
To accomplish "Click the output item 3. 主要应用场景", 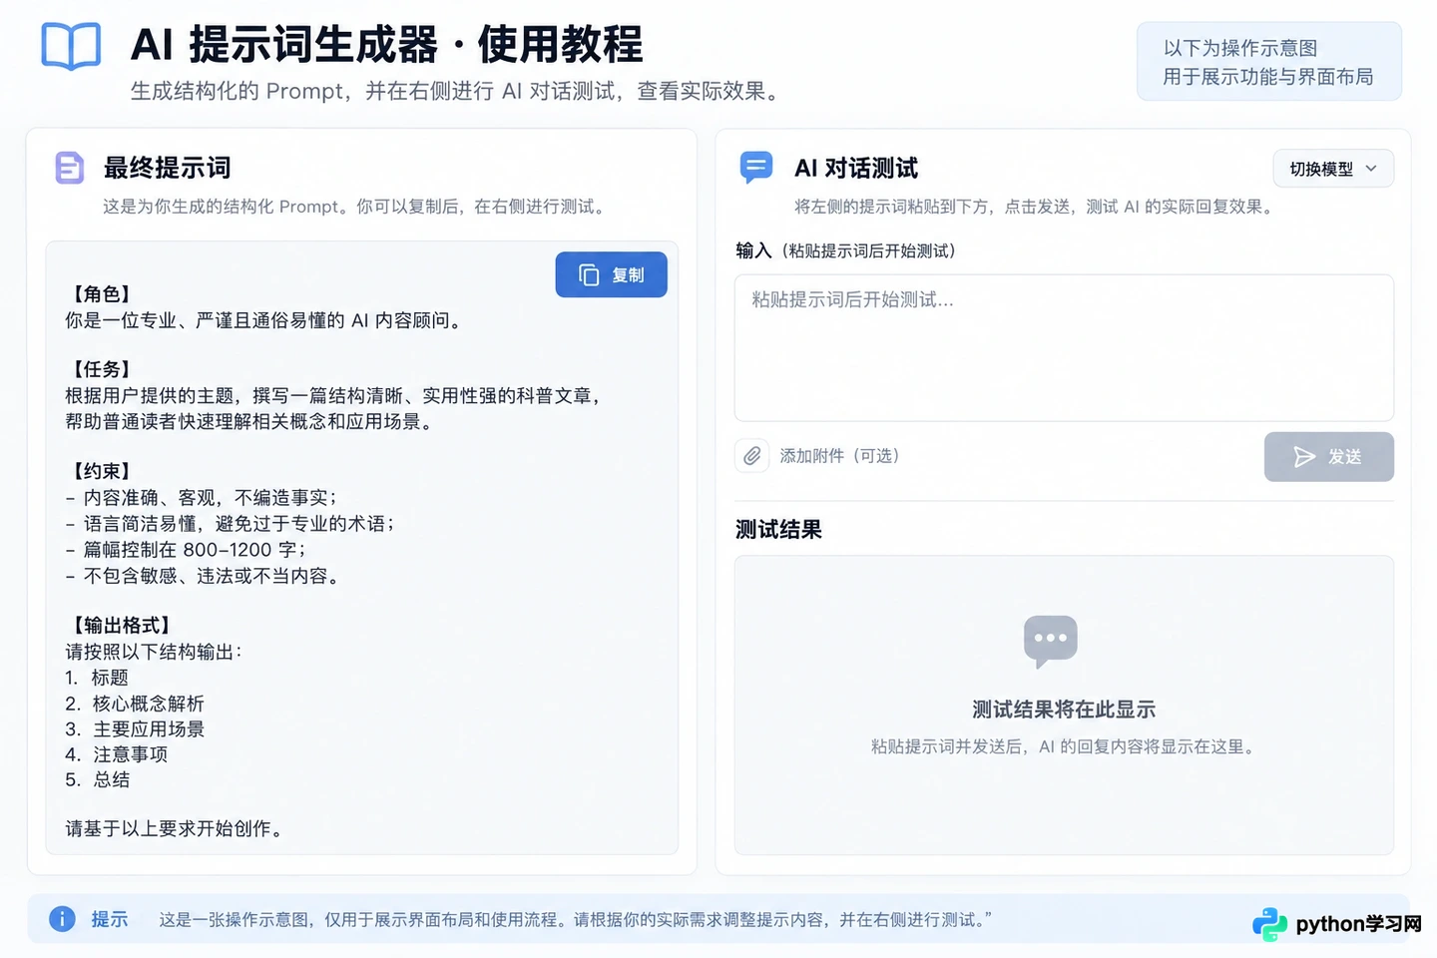I will click(135, 729).
